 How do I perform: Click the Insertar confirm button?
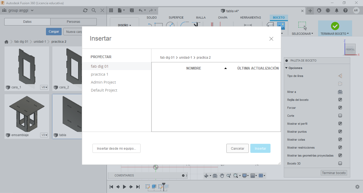tap(260, 148)
